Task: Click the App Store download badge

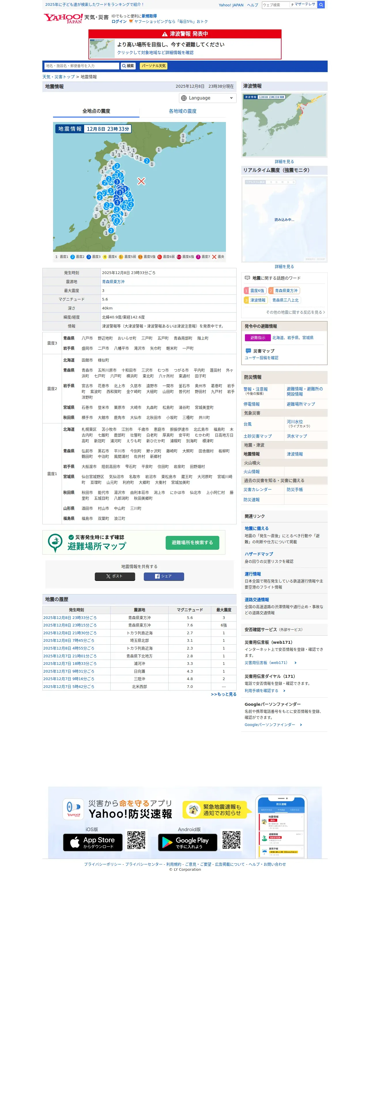Action: (x=92, y=843)
